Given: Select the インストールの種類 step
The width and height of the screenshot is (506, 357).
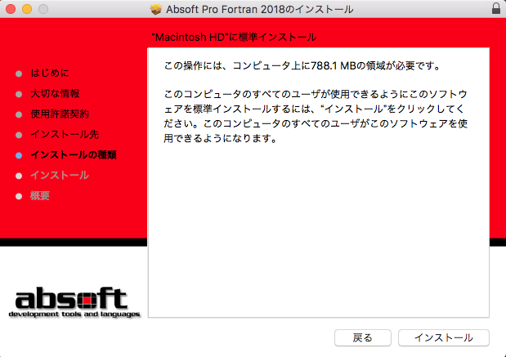Looking at the screenshot, I should coord(74,154).
